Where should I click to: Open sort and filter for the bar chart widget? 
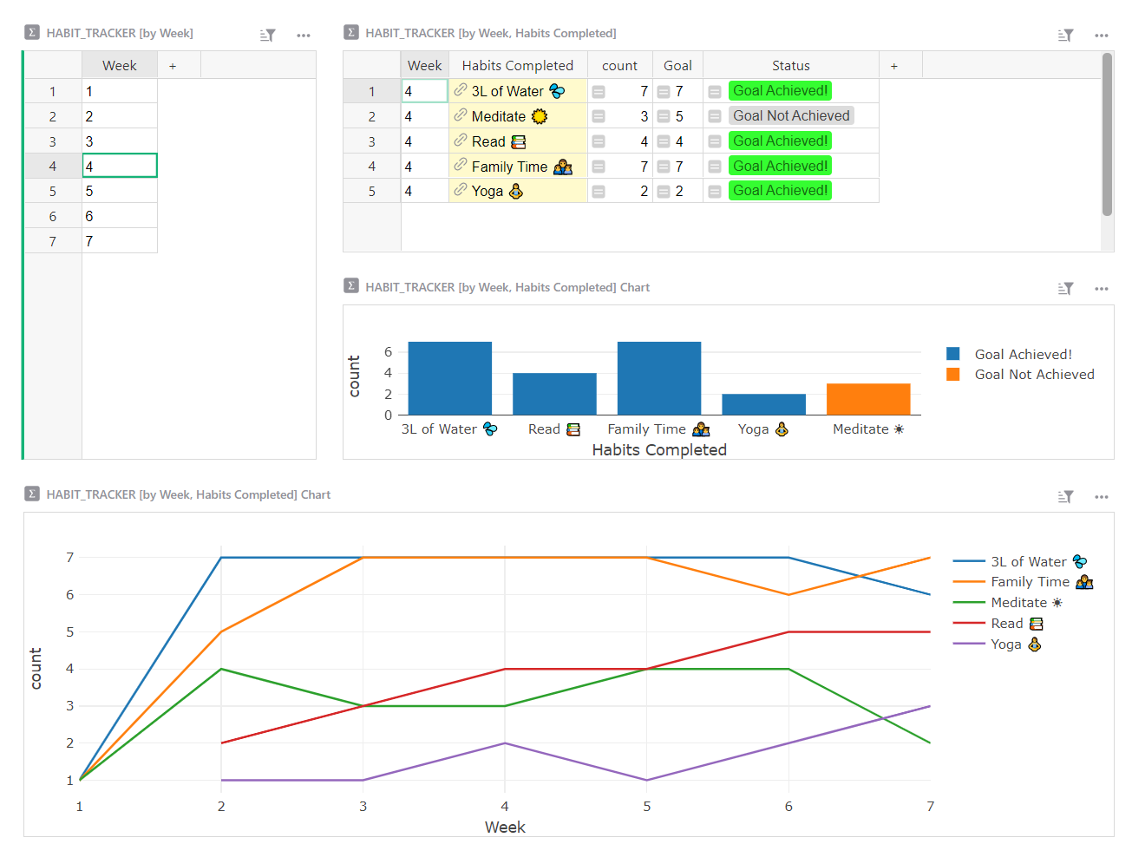click(1066, 289)
